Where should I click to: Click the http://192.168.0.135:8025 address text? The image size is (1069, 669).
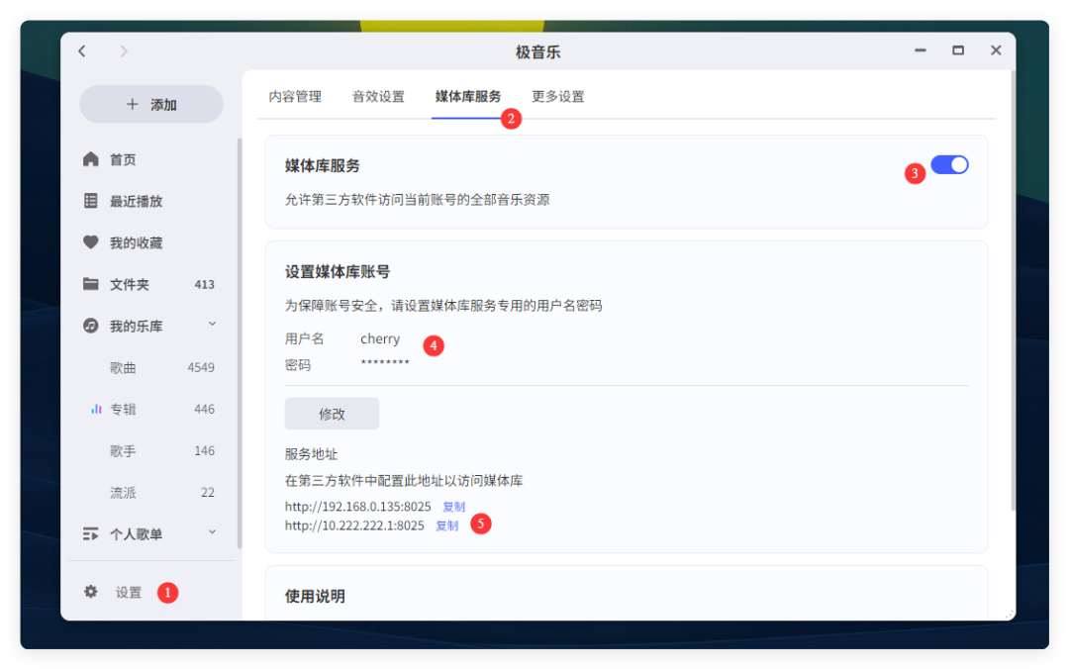pos(358,507)
